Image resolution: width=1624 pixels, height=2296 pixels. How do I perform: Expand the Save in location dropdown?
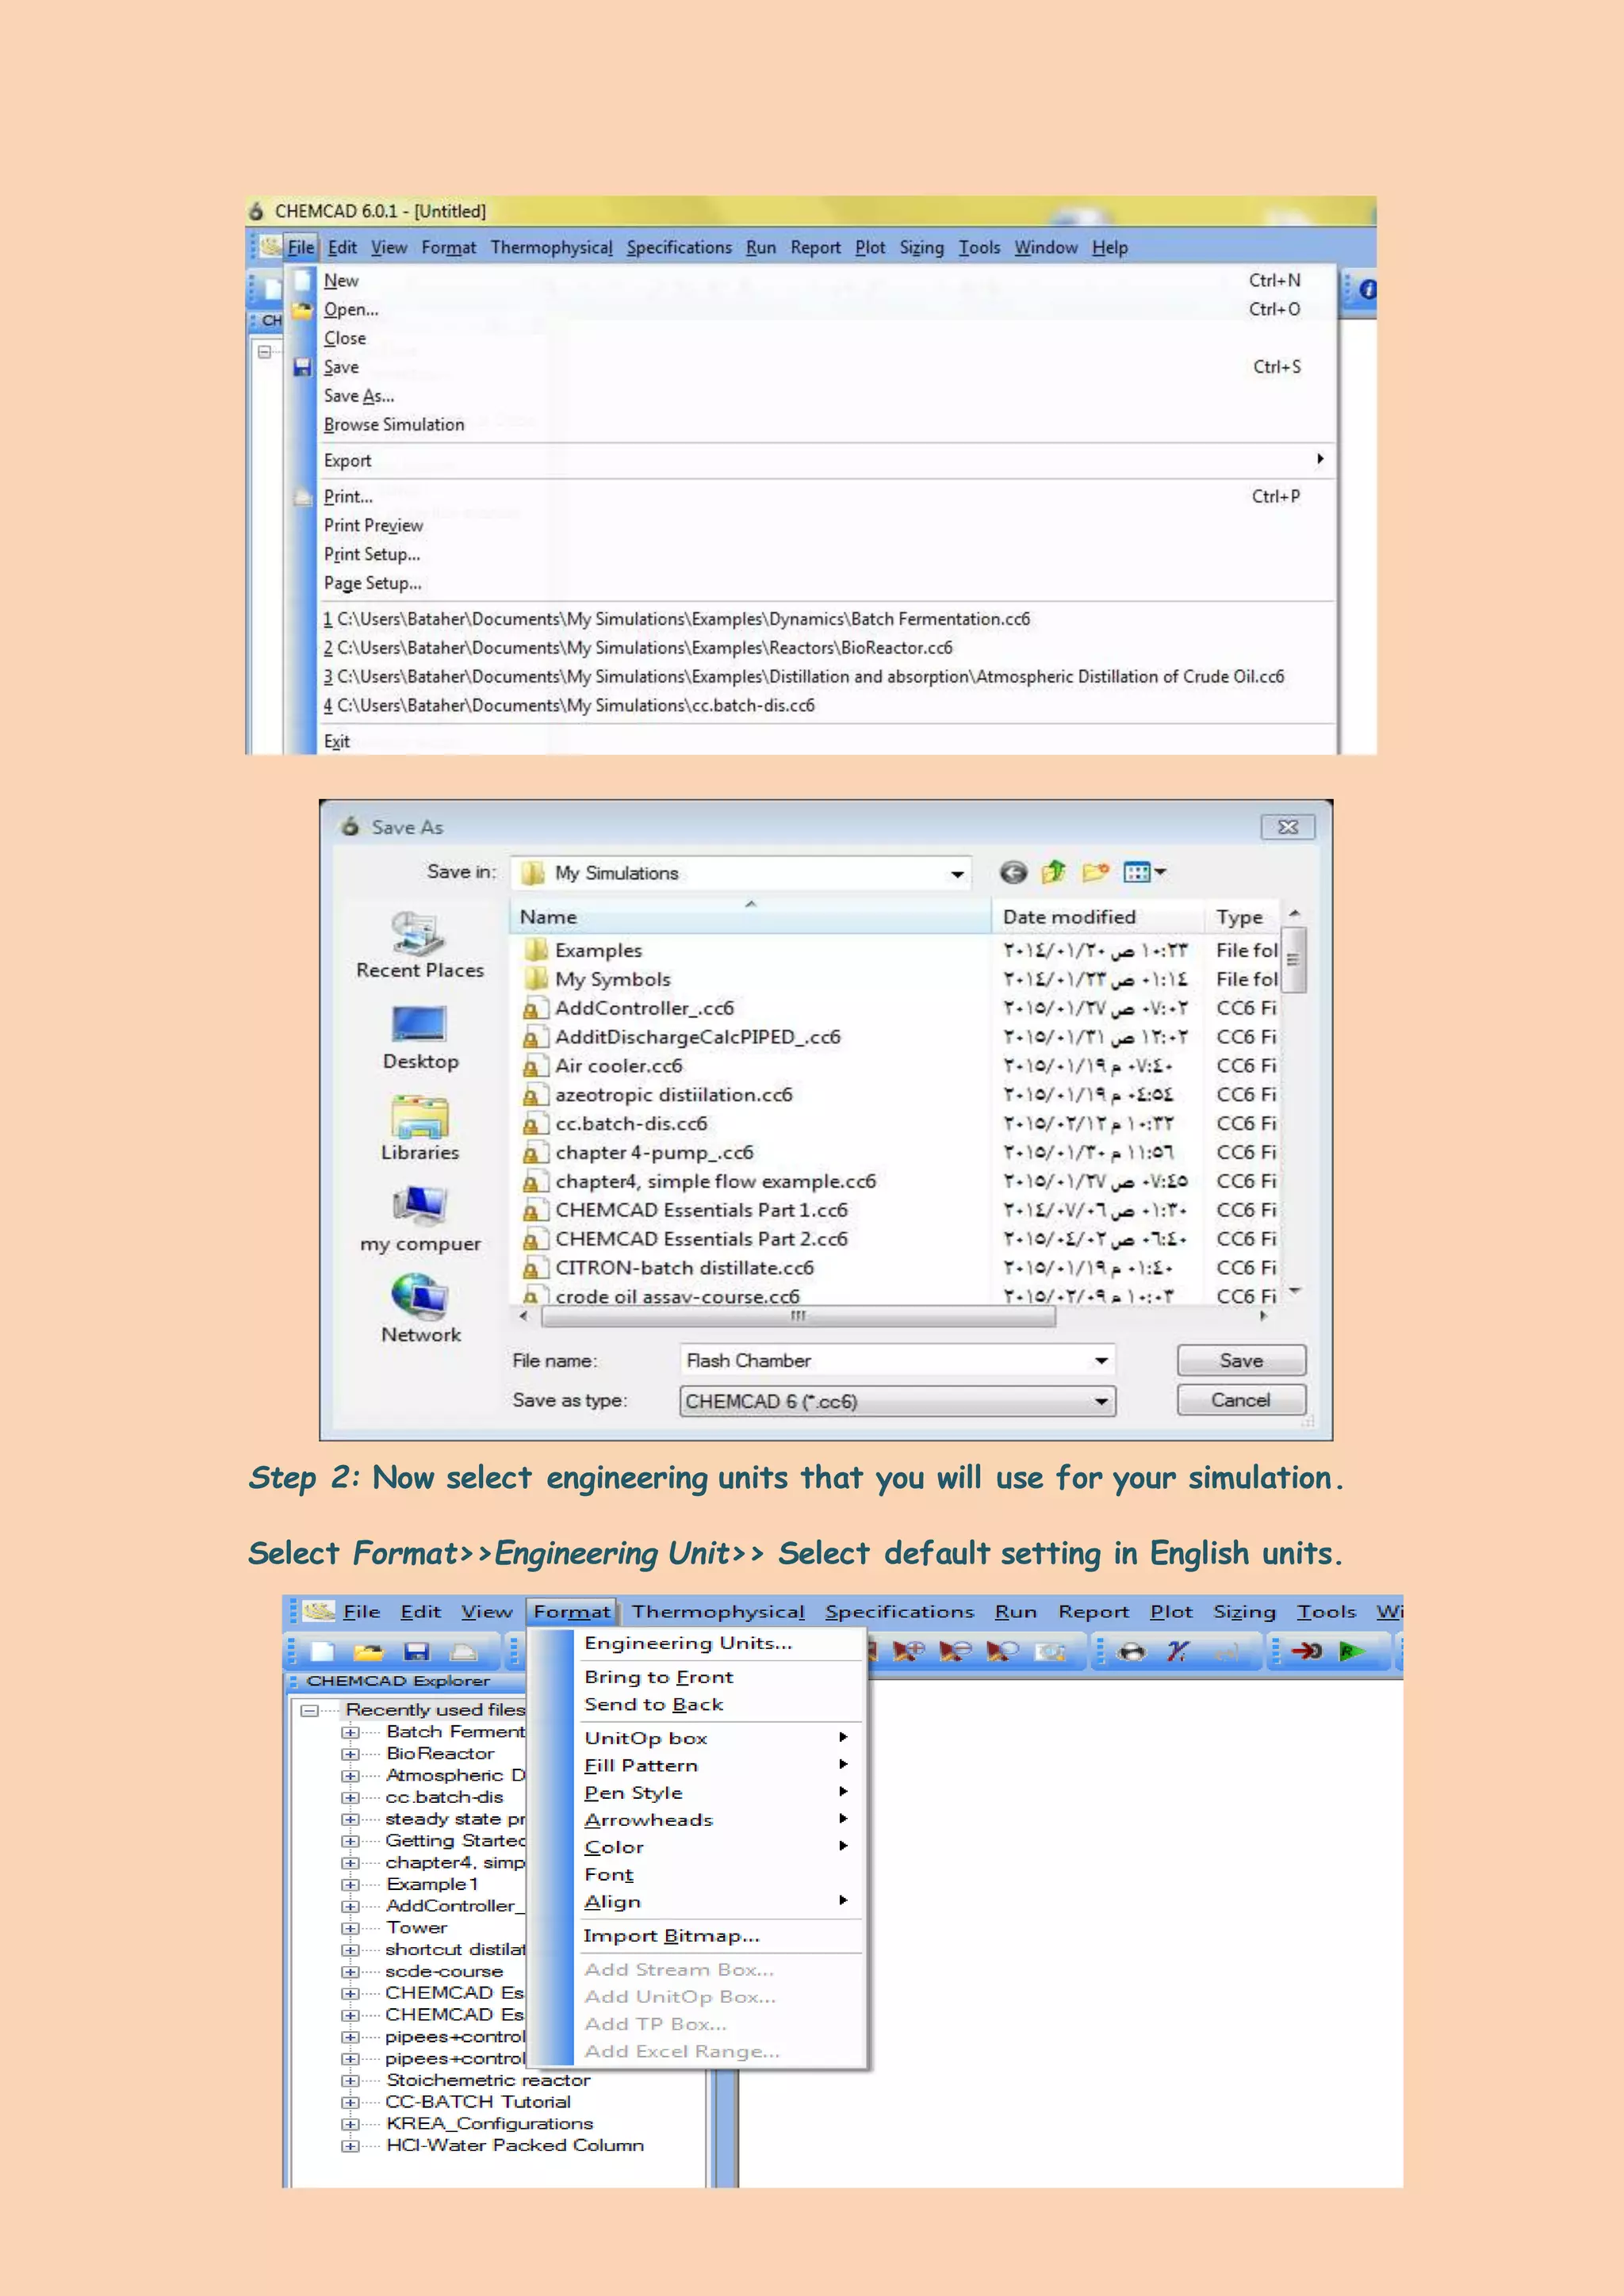pos(957,873)
